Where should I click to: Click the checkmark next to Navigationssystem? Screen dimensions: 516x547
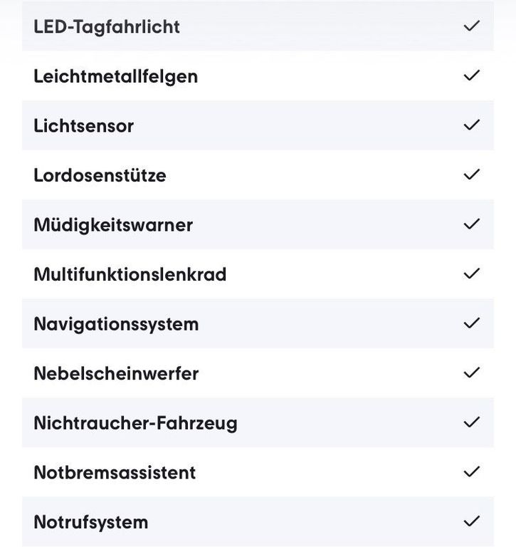471,323
